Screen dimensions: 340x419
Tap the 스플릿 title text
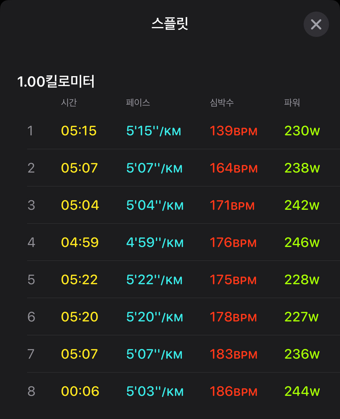tap(170, 23)
